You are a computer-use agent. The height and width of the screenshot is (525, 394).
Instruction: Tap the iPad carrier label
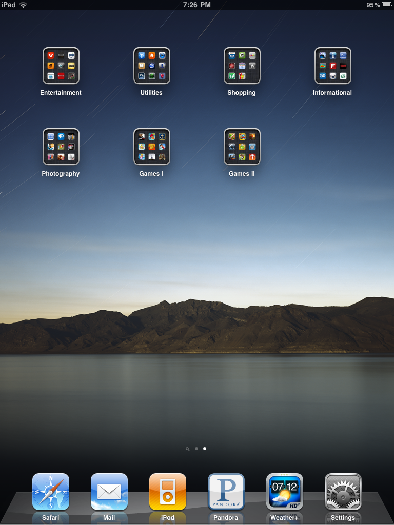coord(9,5)
